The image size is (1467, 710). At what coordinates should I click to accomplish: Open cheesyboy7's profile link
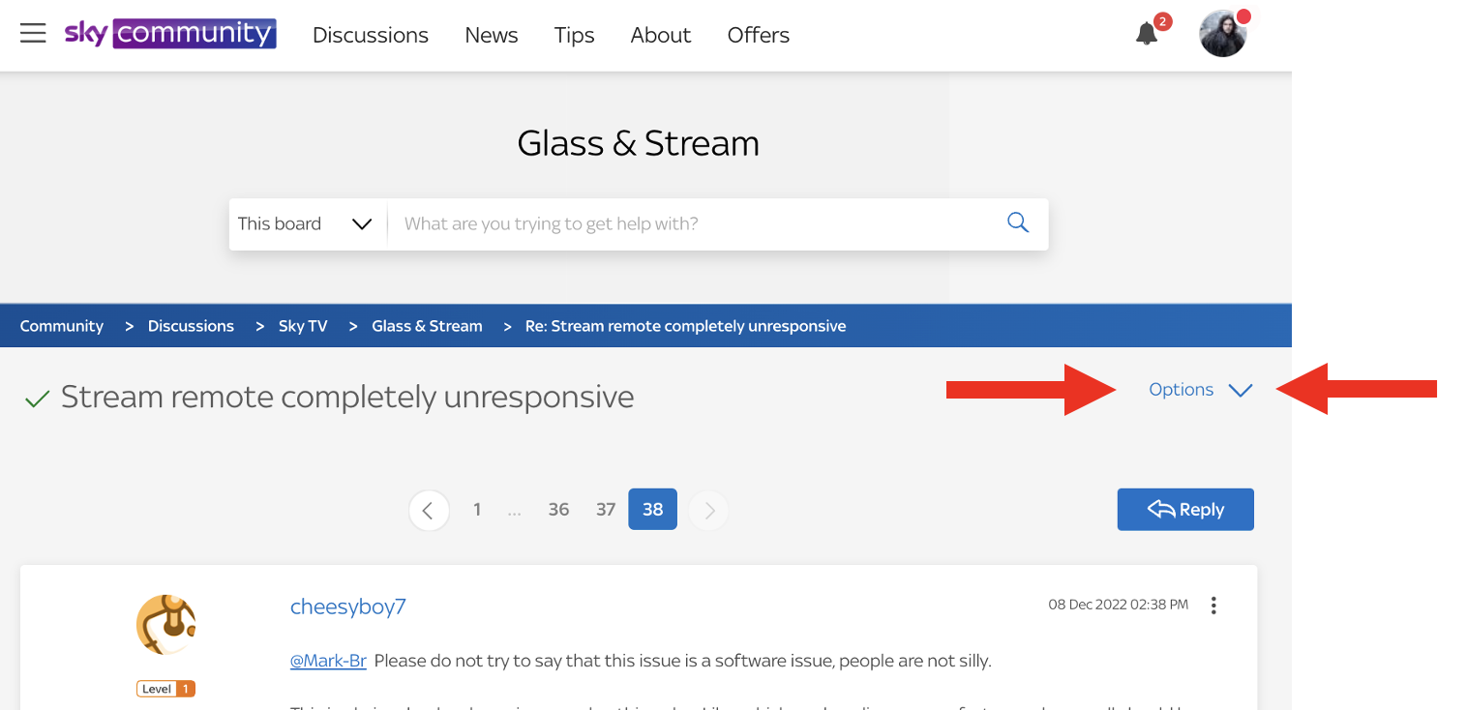click(347, 606)
